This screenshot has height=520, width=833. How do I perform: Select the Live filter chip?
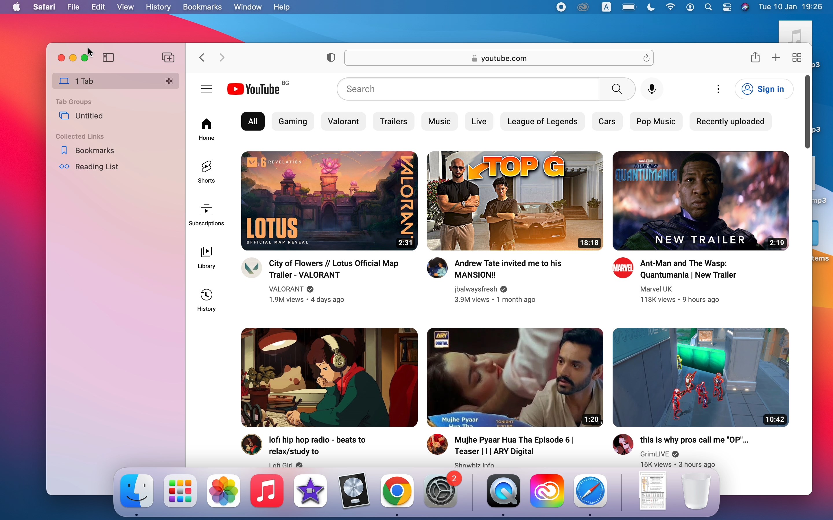tap(479, 121)
